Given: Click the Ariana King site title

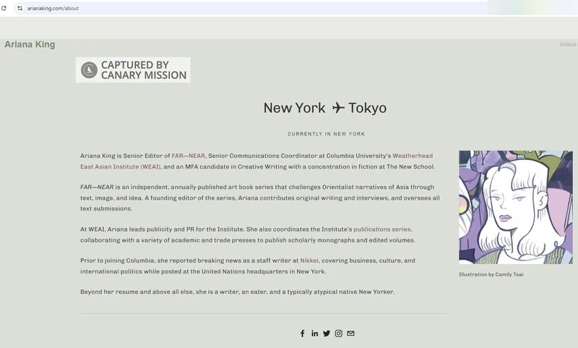Looking at the screenshot, I should point(30,45).
